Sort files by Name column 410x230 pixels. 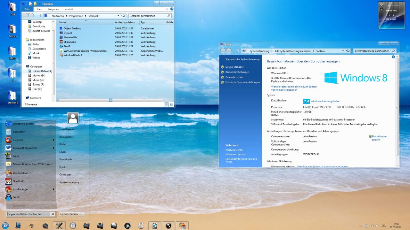[86, 22]
